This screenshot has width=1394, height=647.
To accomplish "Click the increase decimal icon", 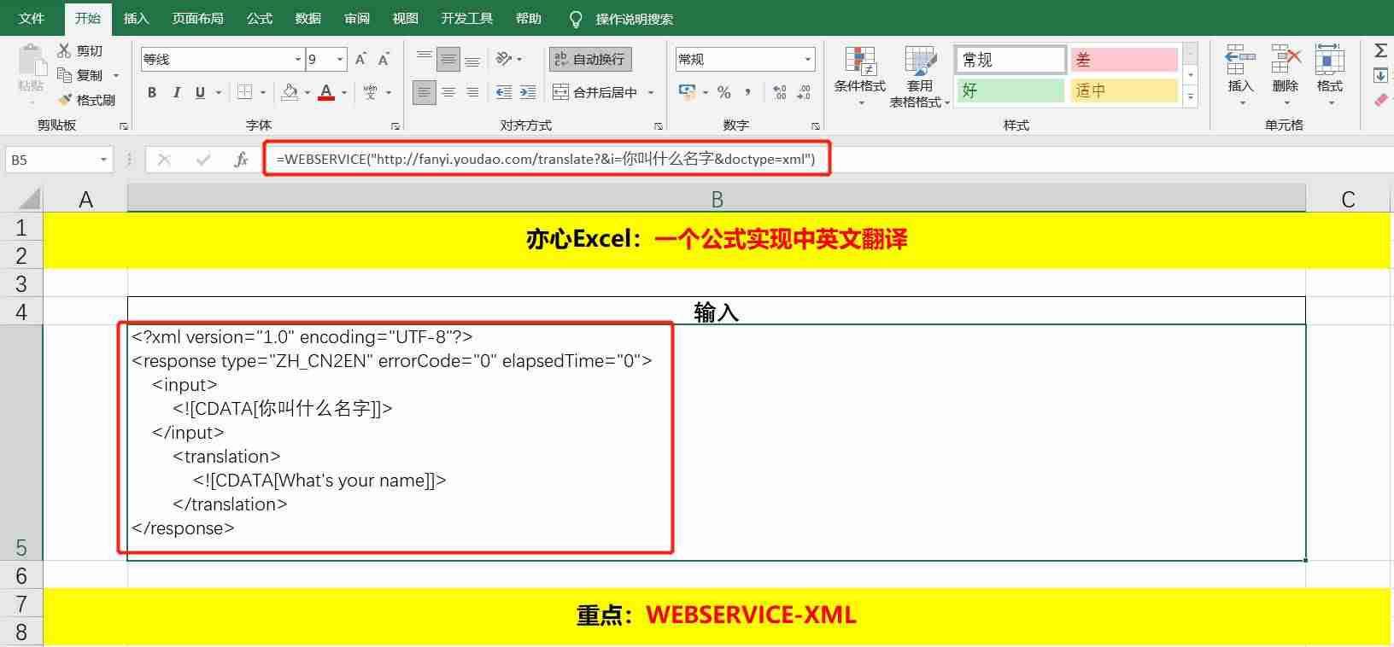I will [x=779, y=92].
